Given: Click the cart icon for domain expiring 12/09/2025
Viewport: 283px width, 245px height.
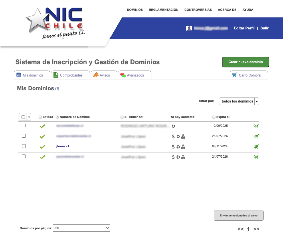Looking at the screenshot, I should coord(256,126).
